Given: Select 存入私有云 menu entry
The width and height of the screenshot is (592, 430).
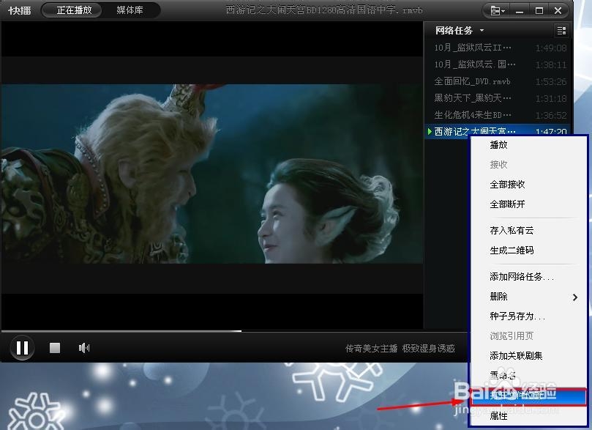Looking at the screenshot, I should click(x=528, y=231).
